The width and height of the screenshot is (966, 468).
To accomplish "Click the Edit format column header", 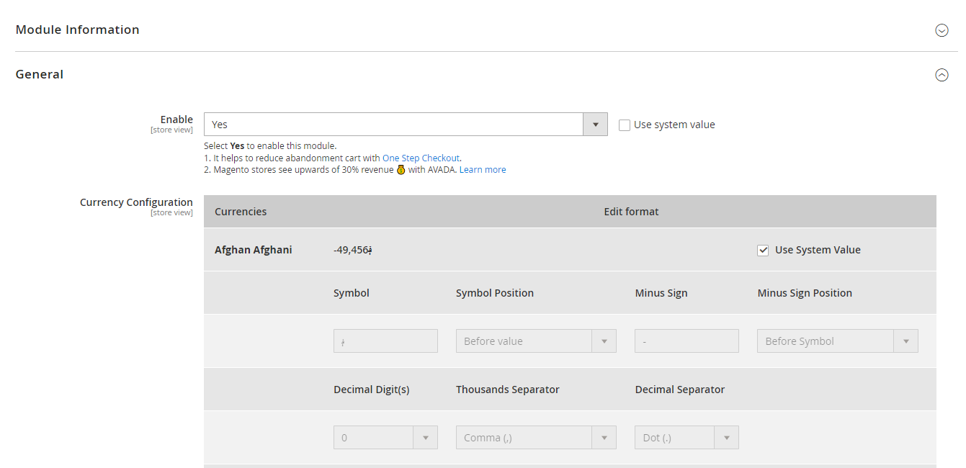I will click(x=631, y=212).
